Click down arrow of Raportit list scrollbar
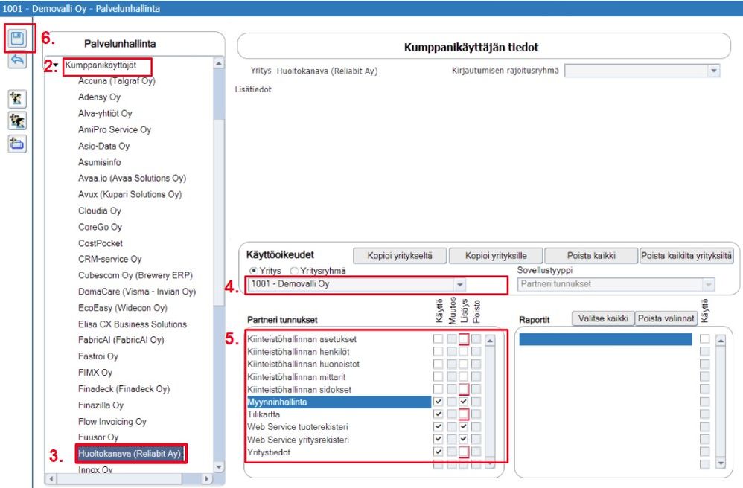Viewport: 743px width, 488px height. click(720, 463)
